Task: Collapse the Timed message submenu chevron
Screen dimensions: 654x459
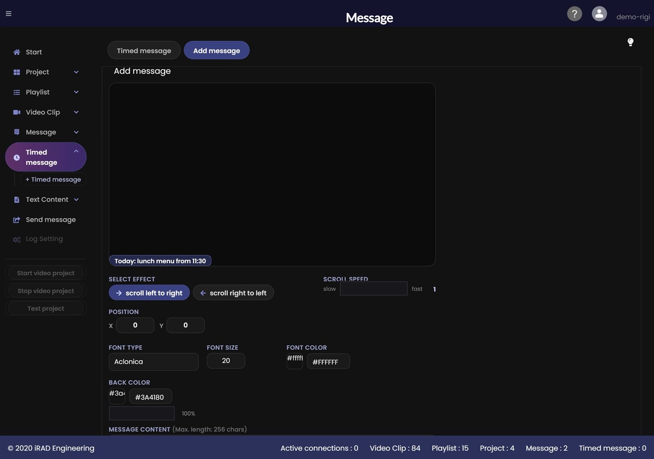Action: click(x=76, y=151)
